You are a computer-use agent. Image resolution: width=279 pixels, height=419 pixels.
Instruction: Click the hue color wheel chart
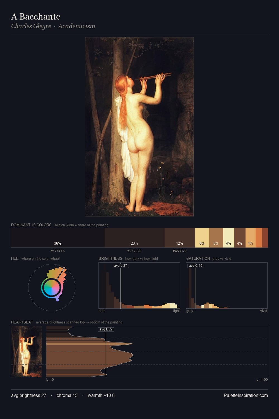click(x=52, y=287)
